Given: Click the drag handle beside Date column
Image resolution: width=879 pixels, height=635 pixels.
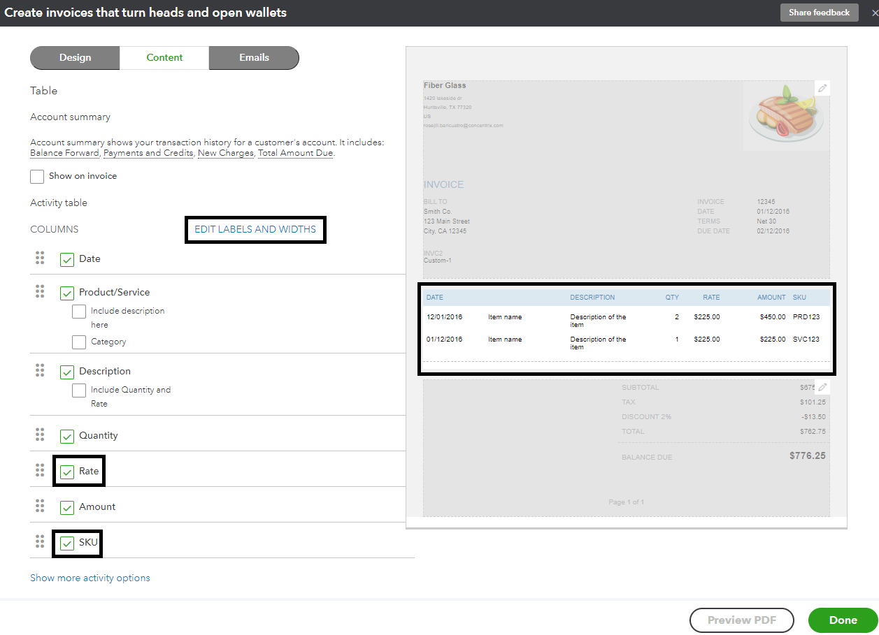Looking at the screenshot, I should pos(40,258).
